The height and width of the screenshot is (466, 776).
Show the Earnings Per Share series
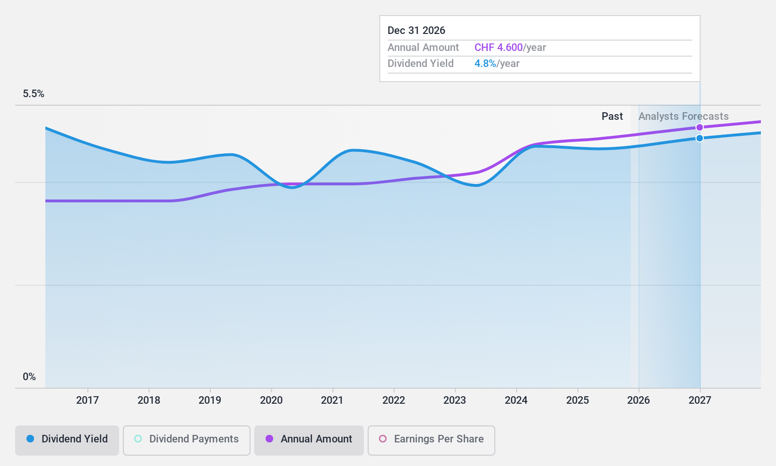point(431,439)
